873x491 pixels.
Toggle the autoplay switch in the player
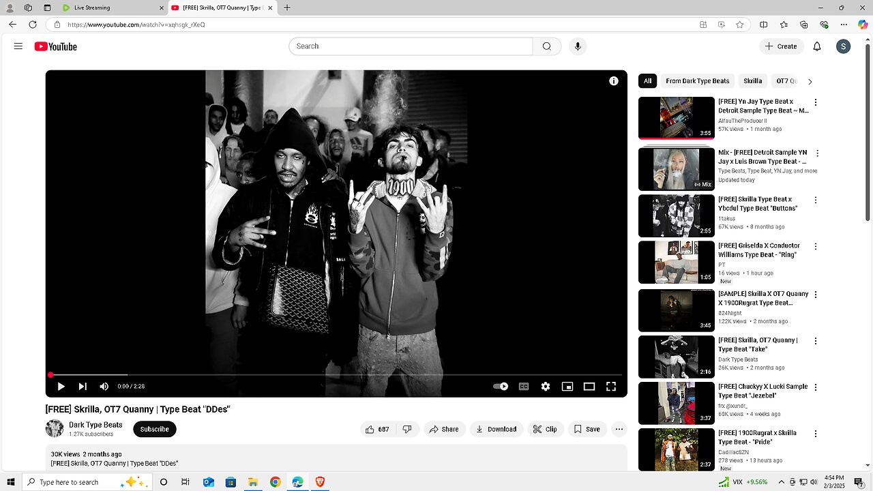[x=501, y=387]
